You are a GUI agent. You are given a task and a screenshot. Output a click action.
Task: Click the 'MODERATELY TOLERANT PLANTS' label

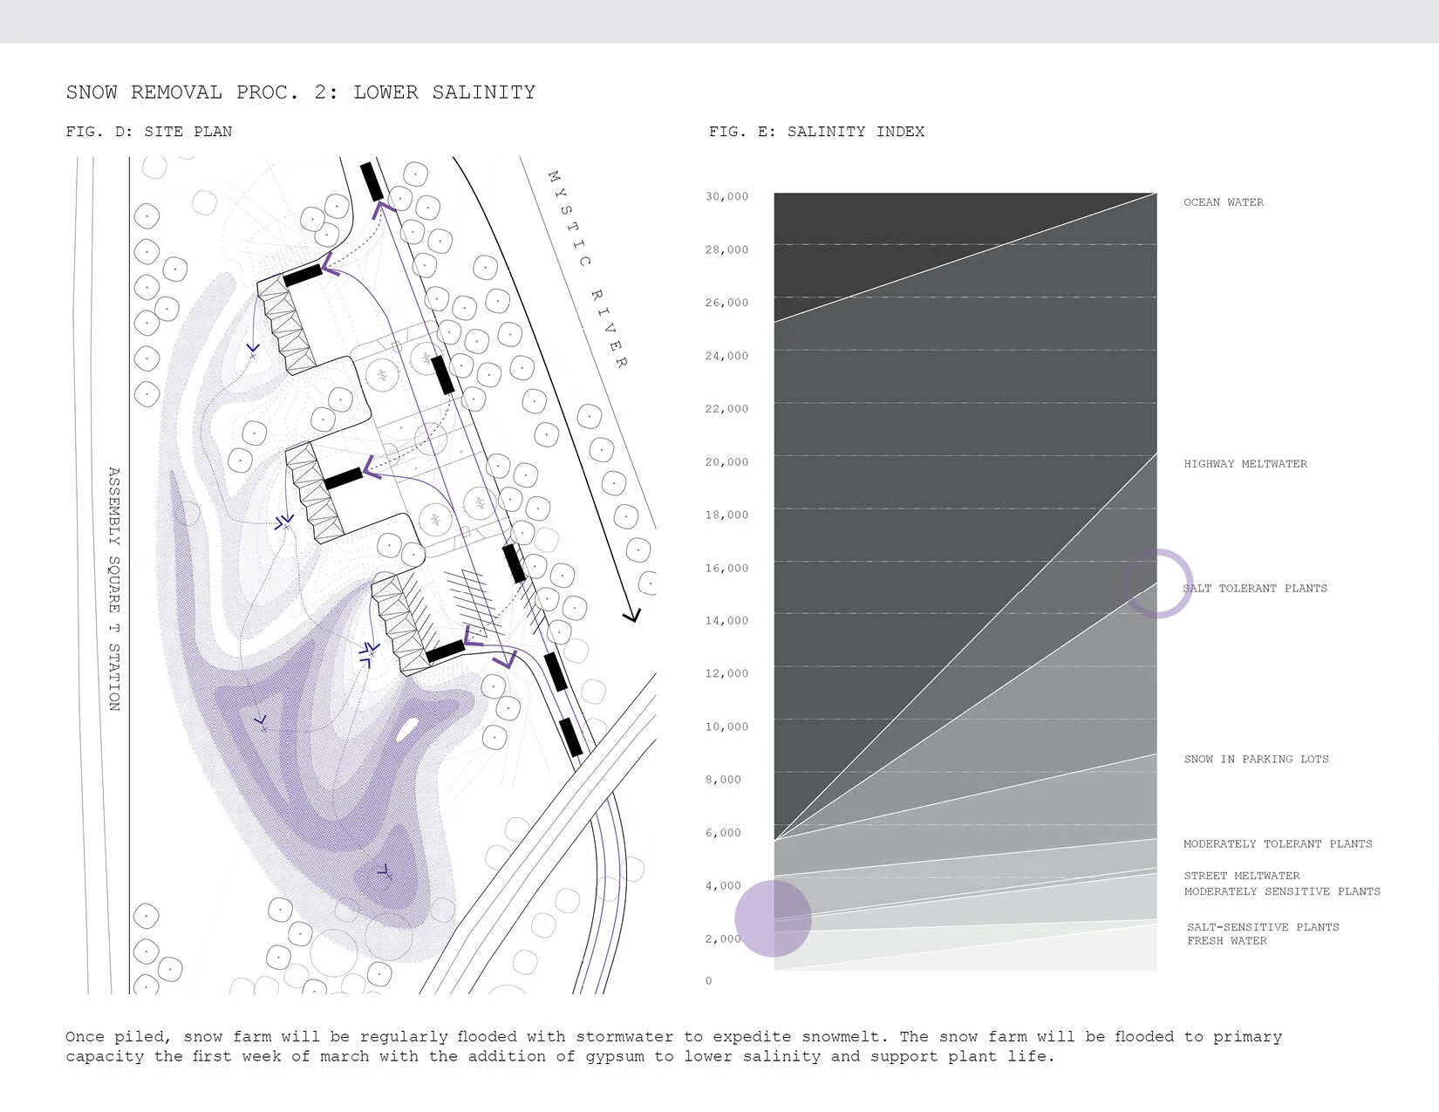[1278, 844]
